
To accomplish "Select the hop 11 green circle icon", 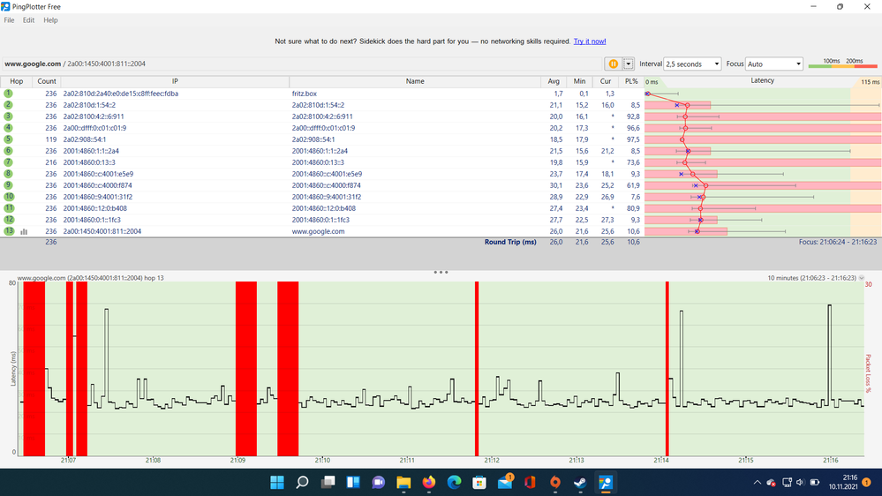I will 9,208.
